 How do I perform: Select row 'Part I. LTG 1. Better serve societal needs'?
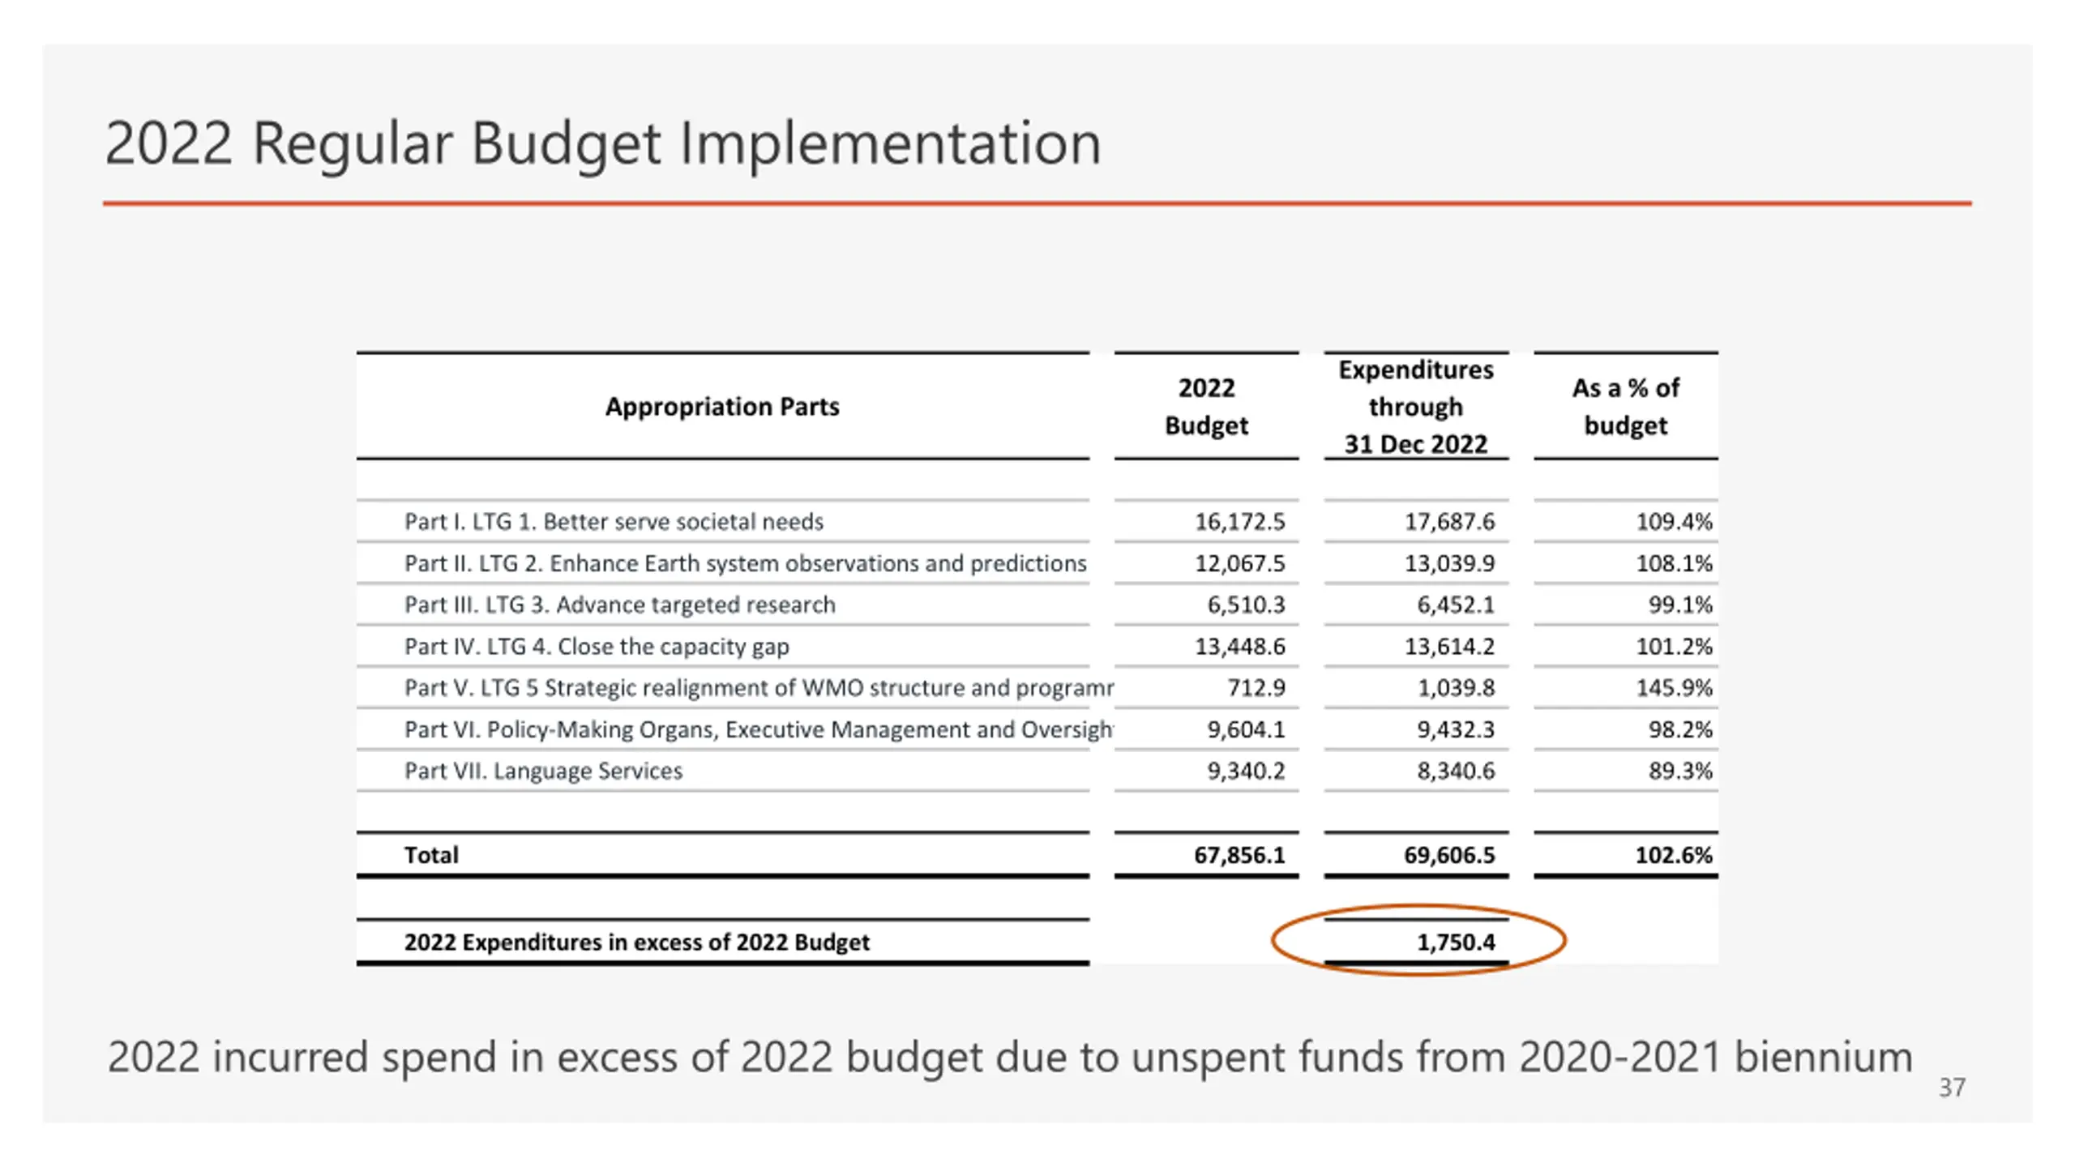tap(614, 521)
